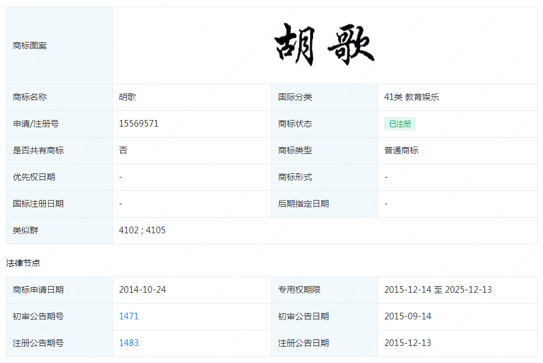Viewport: 543px width, 363px height.
Task: Click registration announcement date 2015-12-13
Action: [x=408, y=343]
